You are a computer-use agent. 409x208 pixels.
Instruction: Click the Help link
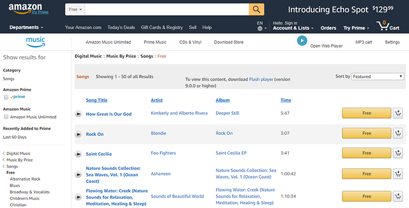[207, 27]
